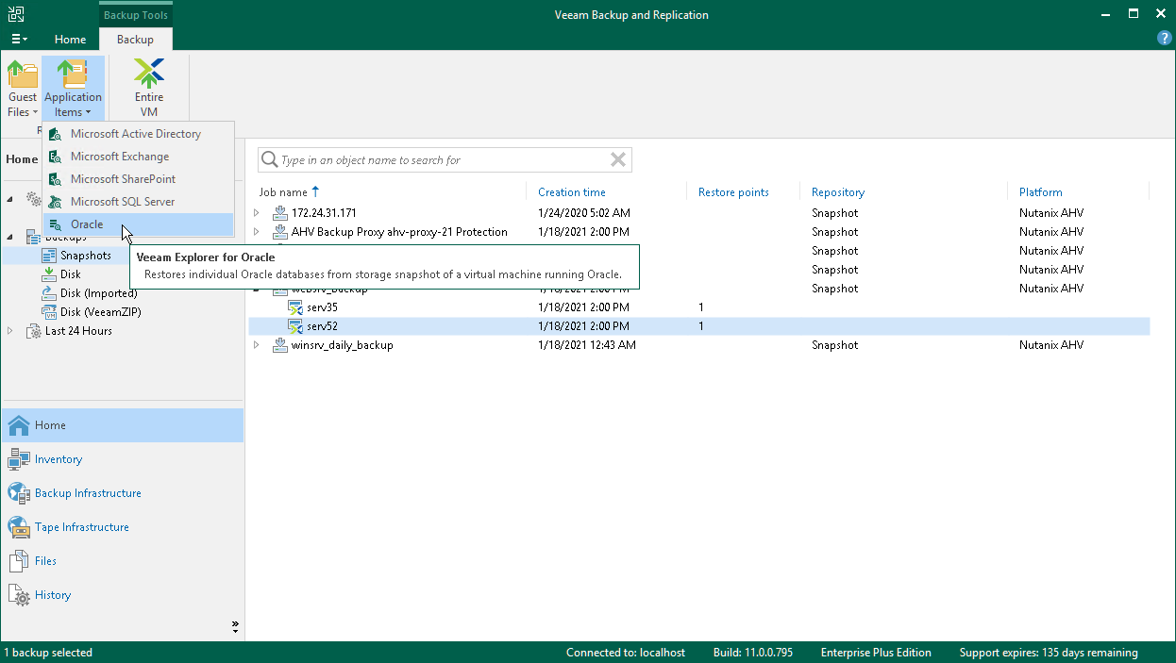
Task: Select Disk (Imported) in the tree
Action: coord(98,293)
